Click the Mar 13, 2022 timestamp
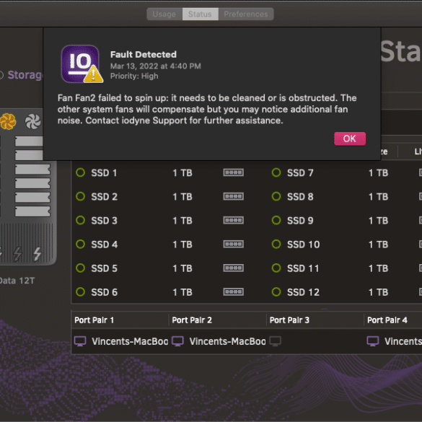Image resolution: width=422 pixels, height=422 pixels. point(156,66)
